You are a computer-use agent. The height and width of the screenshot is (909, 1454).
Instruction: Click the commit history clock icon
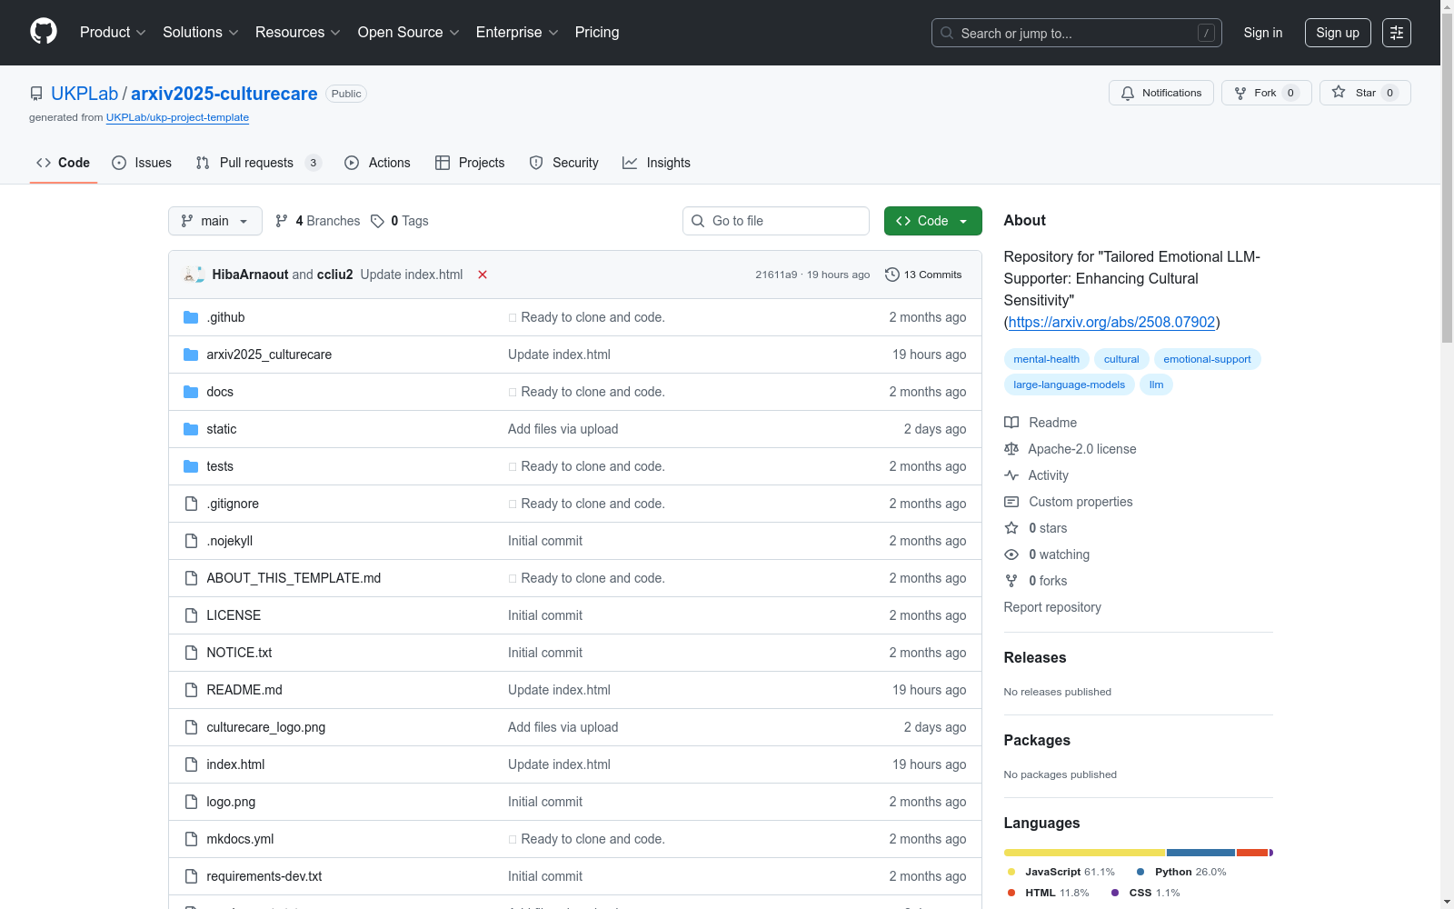coord(892,275)
